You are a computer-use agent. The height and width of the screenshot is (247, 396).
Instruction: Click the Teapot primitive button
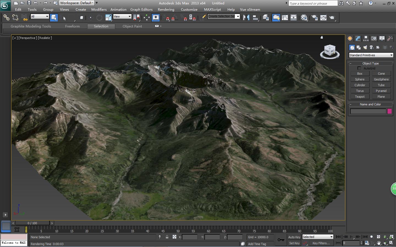(360, 97)
